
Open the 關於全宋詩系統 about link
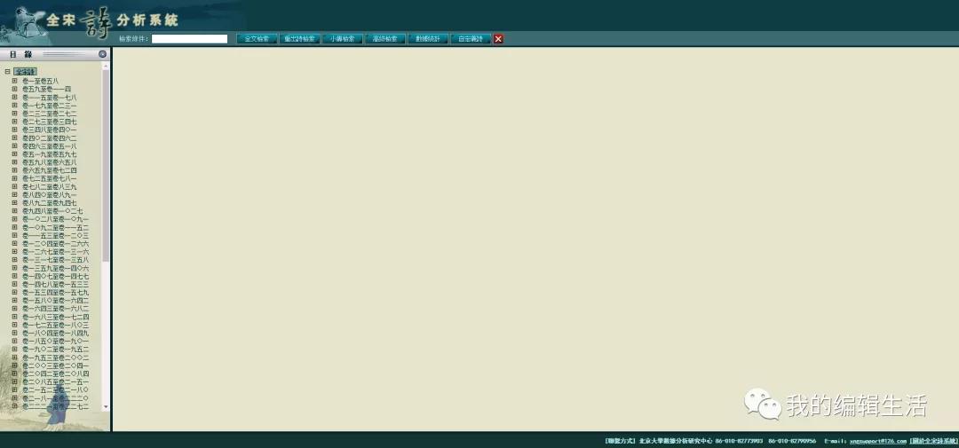point(934,441)
